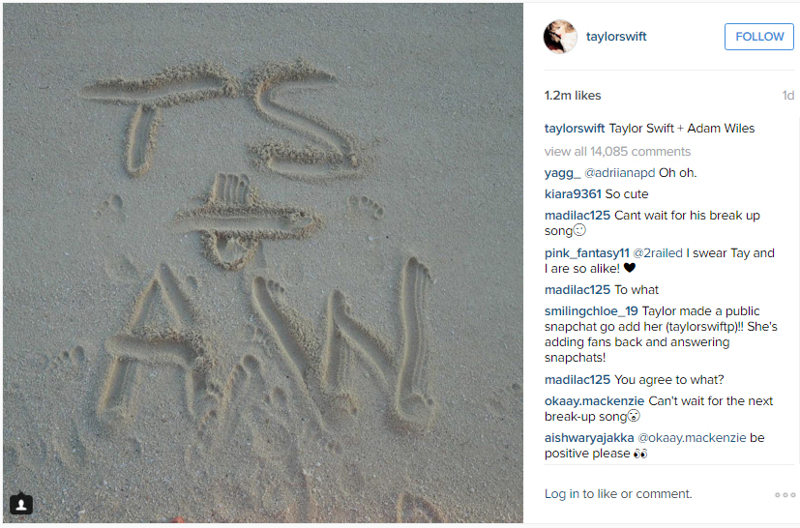Viewport: 800px width, 528px height.
Task: Show the 1.2m likes list
Action: click(573, 96)
